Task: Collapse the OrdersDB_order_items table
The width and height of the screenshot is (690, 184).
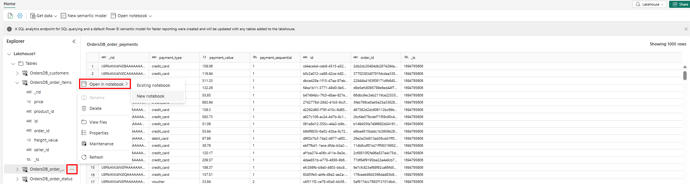Action: point(17,83)
